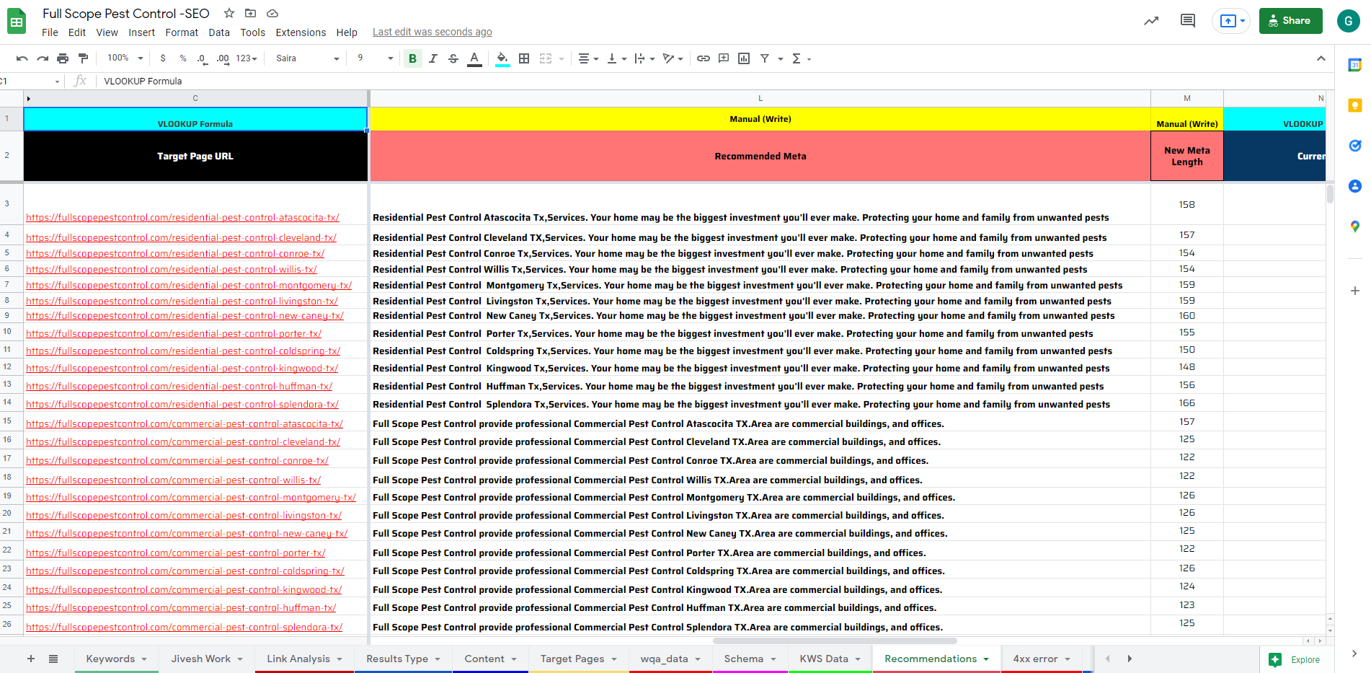Click the Insert chart icon
1371x673 pixels.
[744, 58]
